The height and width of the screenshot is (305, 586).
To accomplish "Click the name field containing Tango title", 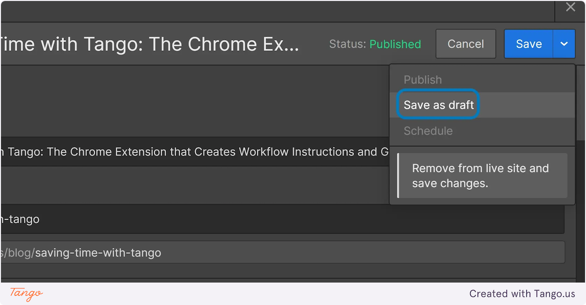I will point(195,152).
